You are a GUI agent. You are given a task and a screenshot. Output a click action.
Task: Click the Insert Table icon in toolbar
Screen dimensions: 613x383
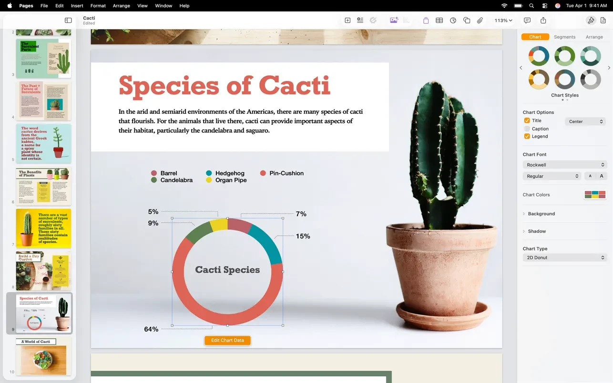(439, 20)
